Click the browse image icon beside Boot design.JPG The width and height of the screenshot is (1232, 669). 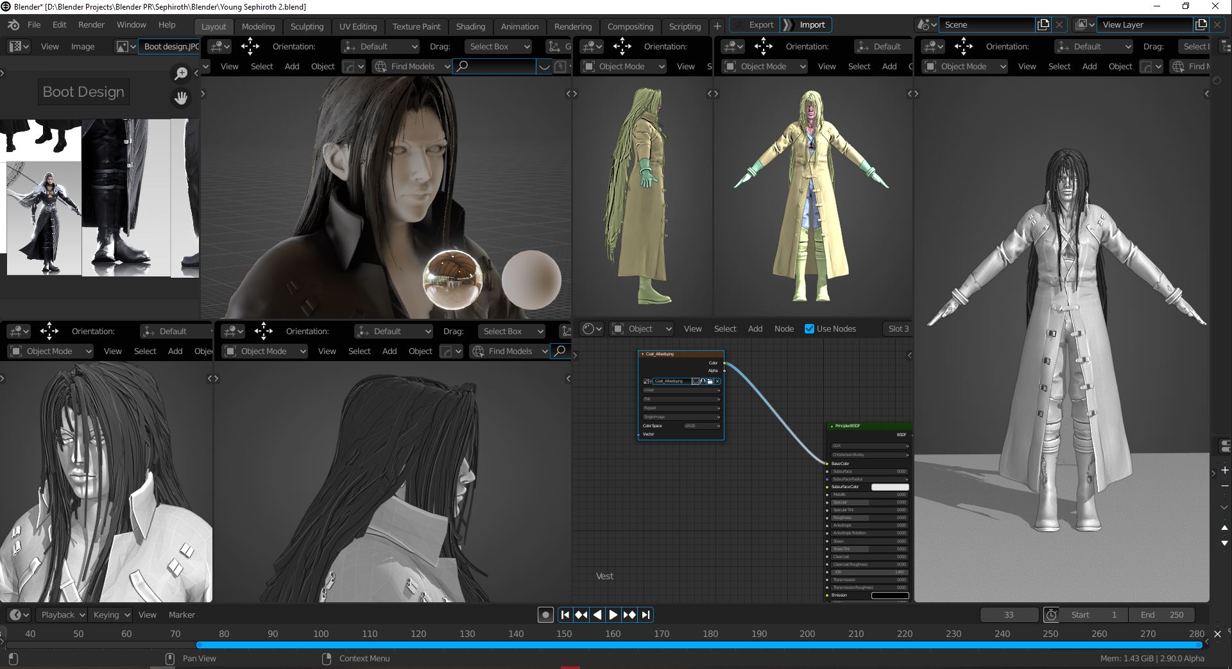point(125,46)
